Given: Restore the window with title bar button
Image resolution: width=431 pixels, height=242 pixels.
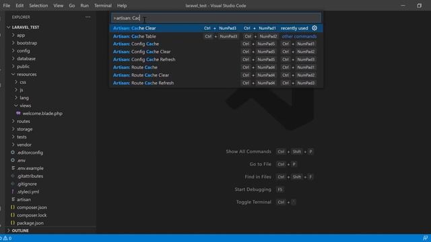Looking at the screenshot, I should tap(419, 5).
